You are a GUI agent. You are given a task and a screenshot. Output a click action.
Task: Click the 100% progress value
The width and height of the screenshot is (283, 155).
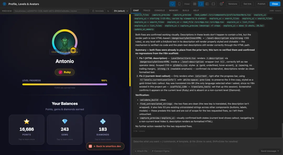tap(104, 81)
